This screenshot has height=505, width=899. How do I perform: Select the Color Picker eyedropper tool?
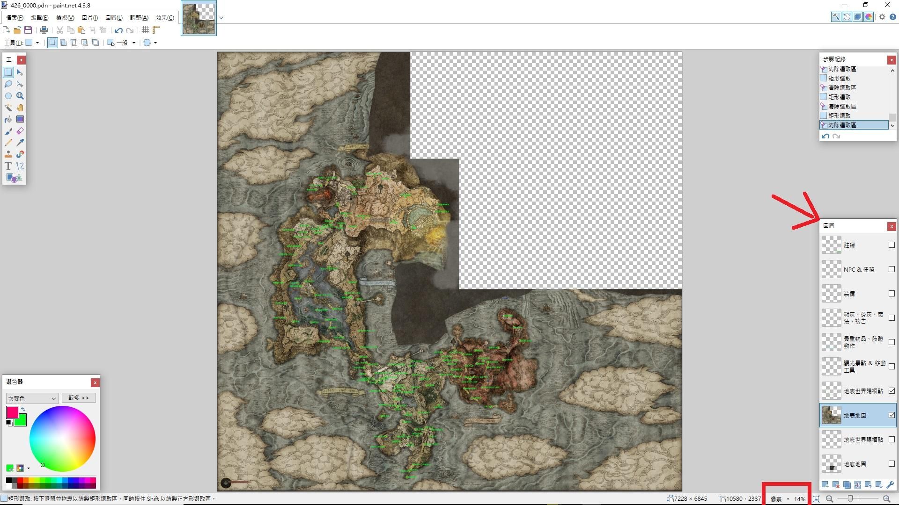20,143
